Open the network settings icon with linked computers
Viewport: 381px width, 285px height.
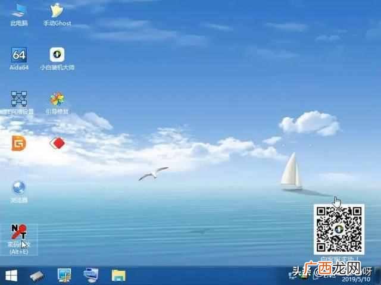(18, 102)
